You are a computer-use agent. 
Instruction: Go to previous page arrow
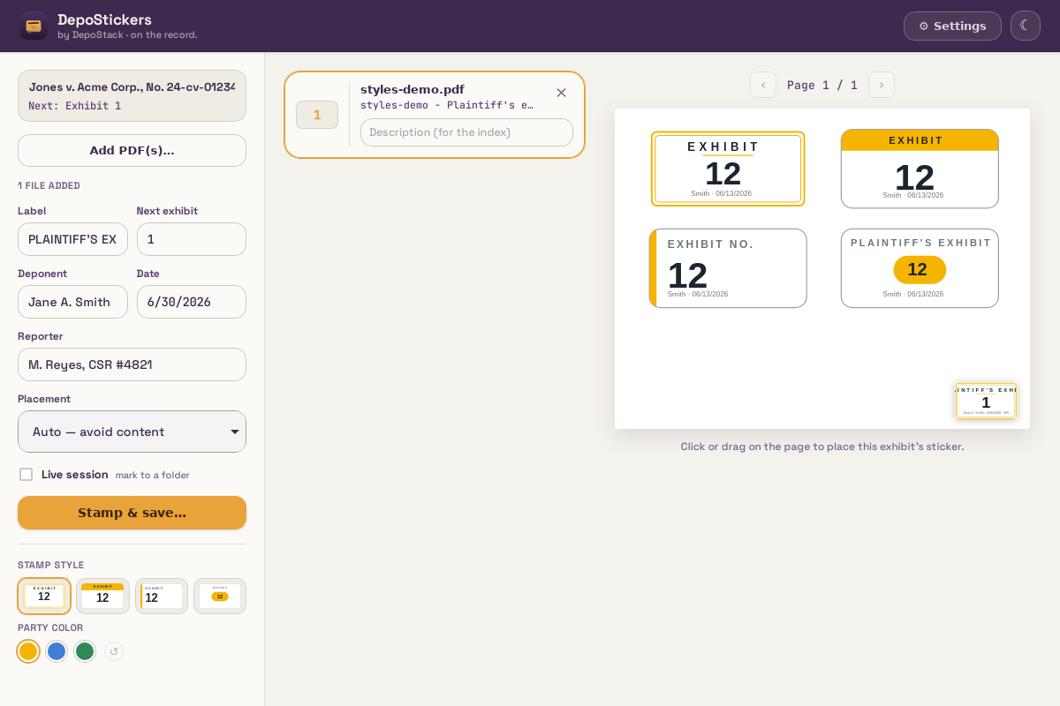pos(763,85)
